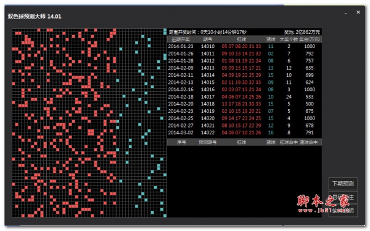Click red balls 09 10 13 14 21 32
Image resolution: width=370 pixels, height=231 pixels.
point(241,54)
